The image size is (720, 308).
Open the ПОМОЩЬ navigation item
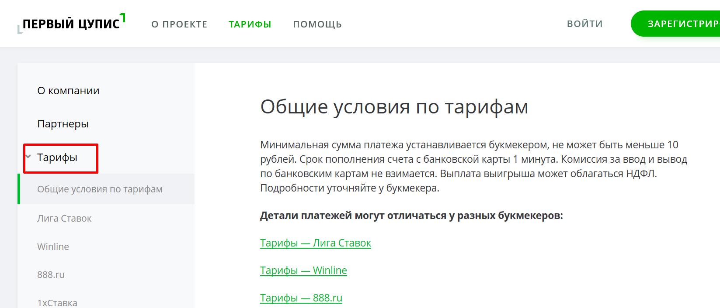pos(317,24)
